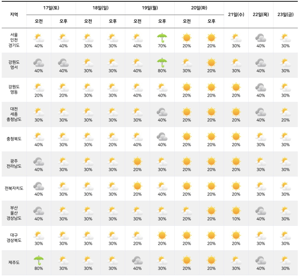Click the cloudy icon for 광주 전라남도 on 17일 오전

[39, 161]
